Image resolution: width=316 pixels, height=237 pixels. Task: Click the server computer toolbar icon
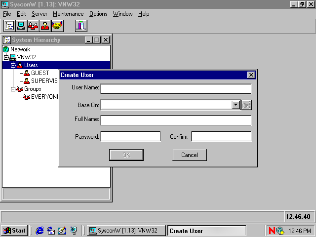(21, 26)
